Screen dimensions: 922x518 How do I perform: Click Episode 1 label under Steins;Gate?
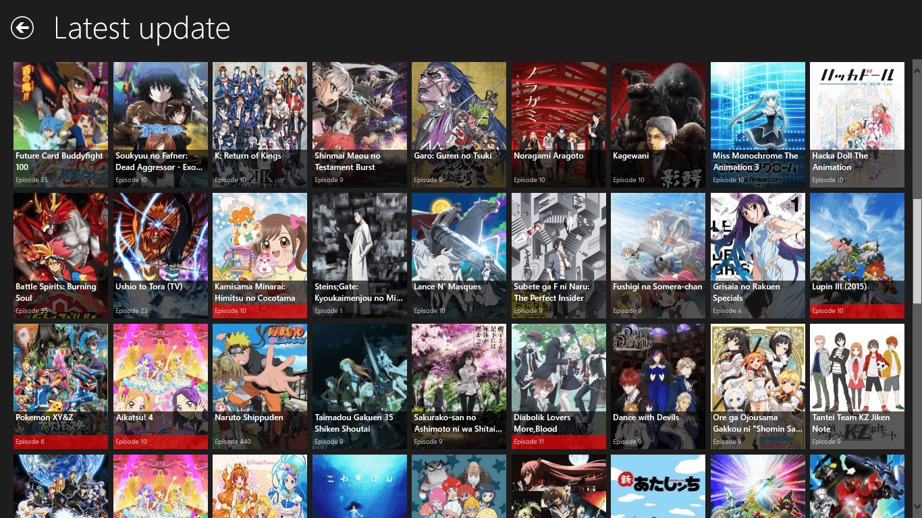point(329,311)
